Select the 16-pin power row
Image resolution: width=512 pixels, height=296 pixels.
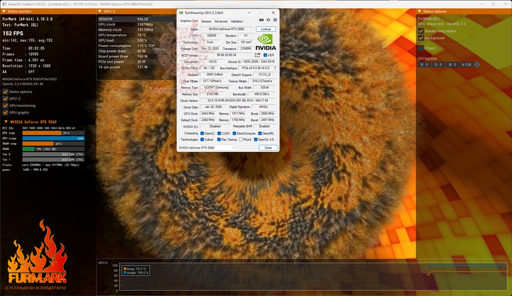tap(136, 67)
